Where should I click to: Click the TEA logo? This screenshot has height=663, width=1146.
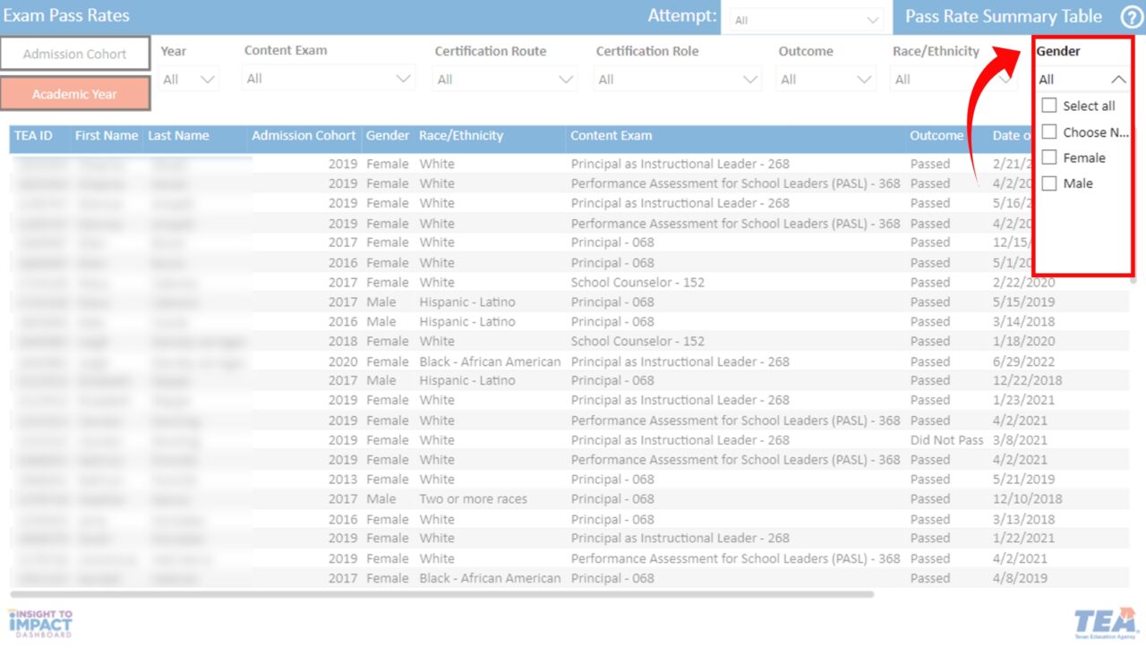1105,623
